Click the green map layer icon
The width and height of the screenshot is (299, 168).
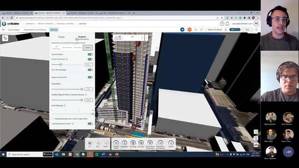coord(256,132)
